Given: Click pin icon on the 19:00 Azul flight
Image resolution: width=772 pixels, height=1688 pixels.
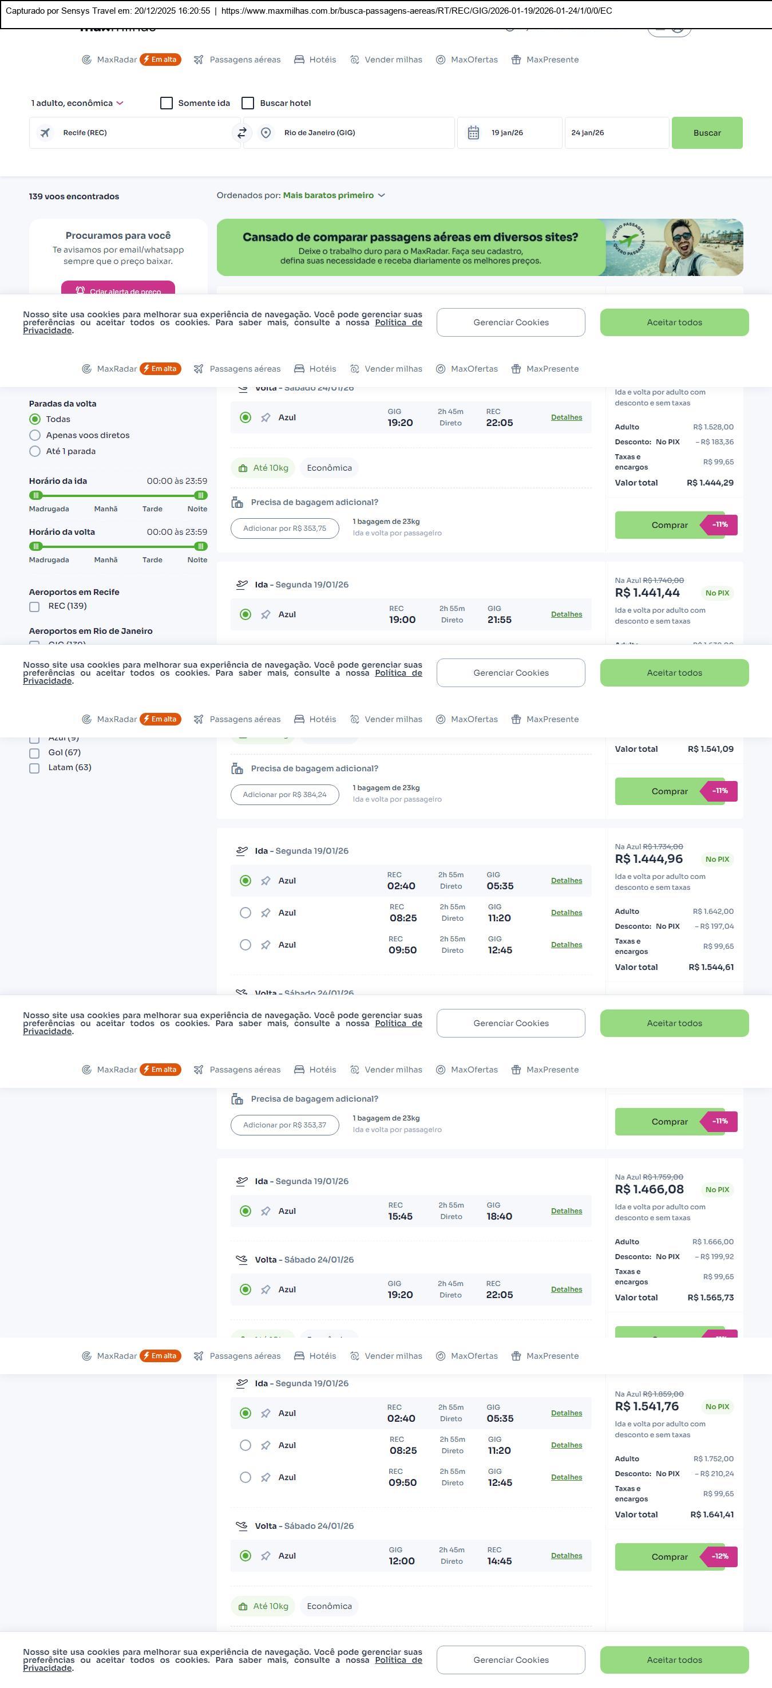Looking at the screenshot, I should pyautogui.click(x=266, y=614).
